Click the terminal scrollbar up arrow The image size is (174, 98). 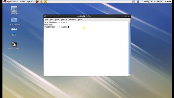coord(129,22)
